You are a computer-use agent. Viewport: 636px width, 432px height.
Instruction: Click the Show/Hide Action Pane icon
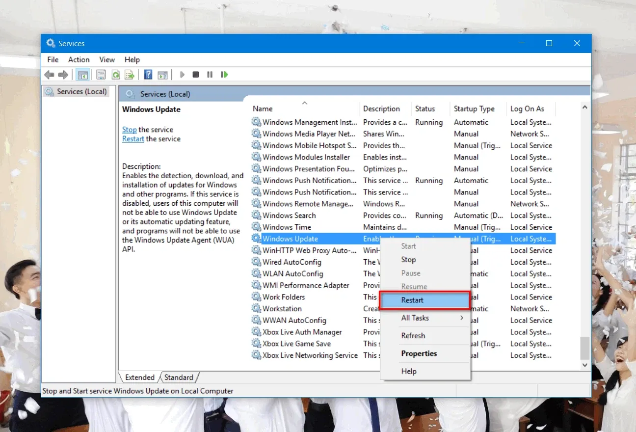point(162,75)
